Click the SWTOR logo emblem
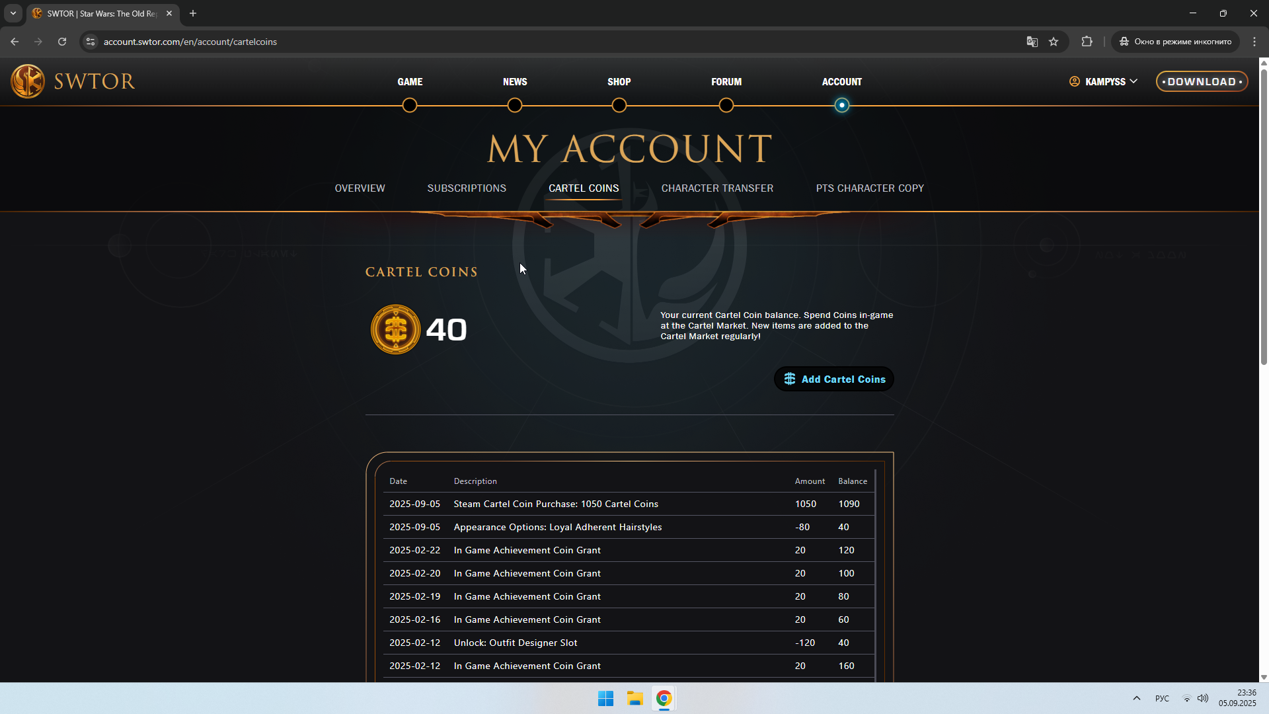This screenshot has width=1269, height=714. [x=28, y=81]
